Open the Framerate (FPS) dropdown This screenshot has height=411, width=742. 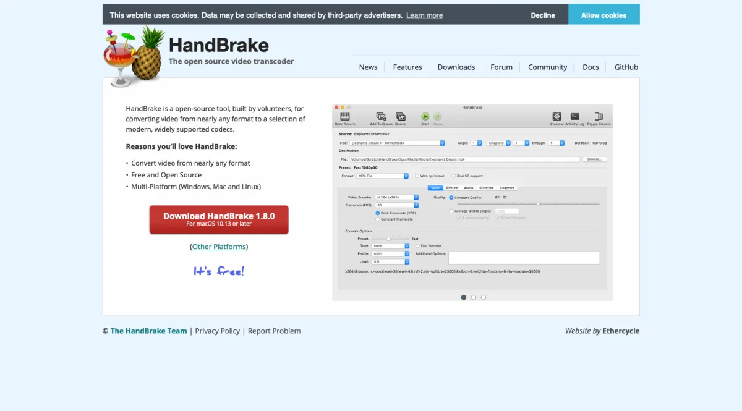tap(396, 205)
